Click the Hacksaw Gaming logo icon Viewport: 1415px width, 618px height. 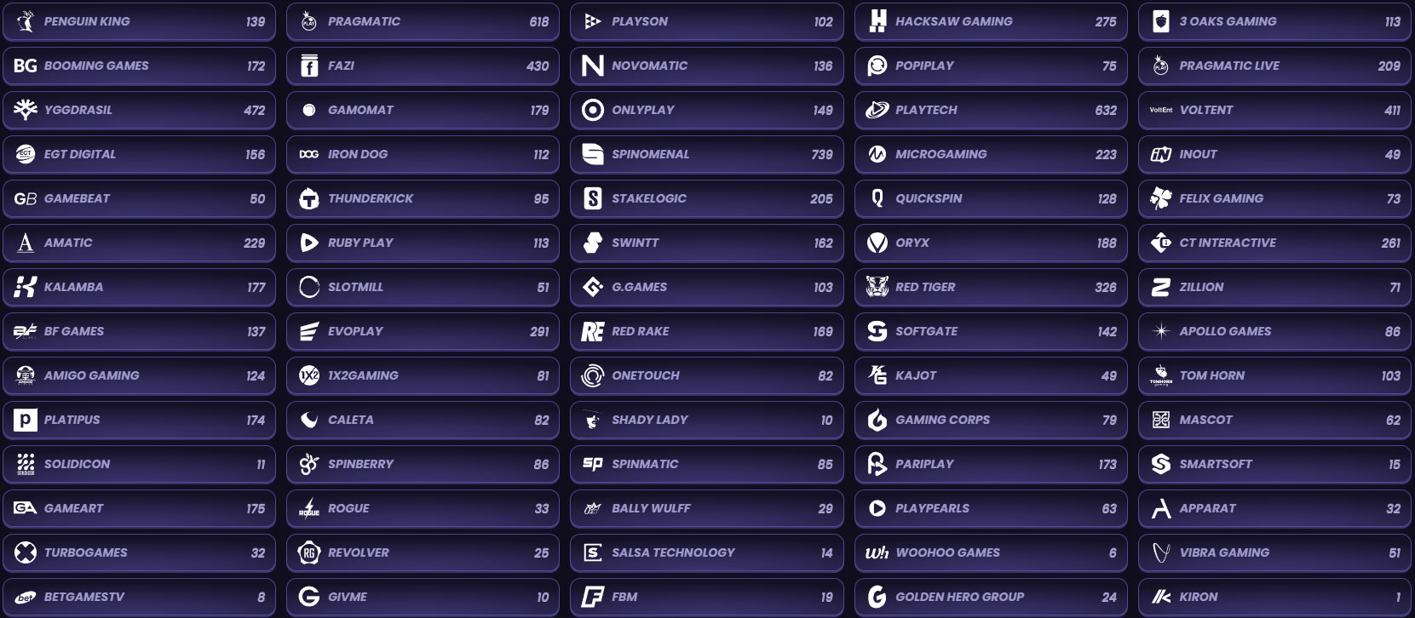(877, 21)
